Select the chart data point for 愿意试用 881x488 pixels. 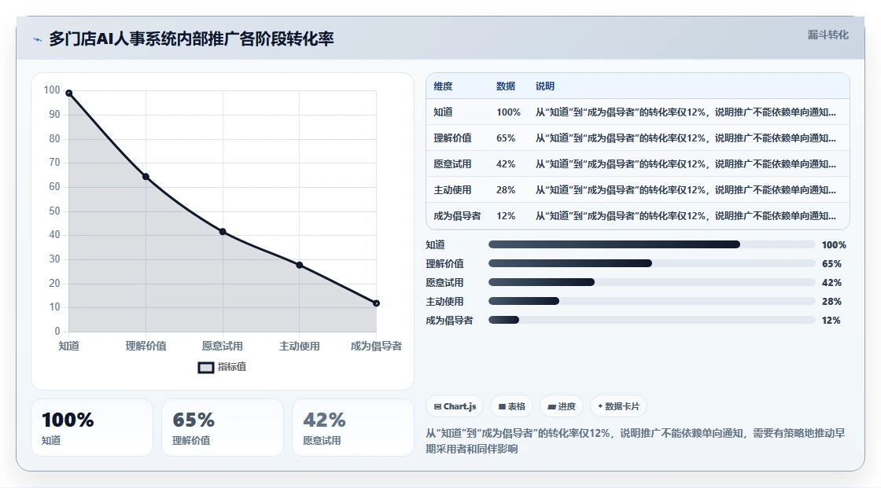(x=223, y=232)
